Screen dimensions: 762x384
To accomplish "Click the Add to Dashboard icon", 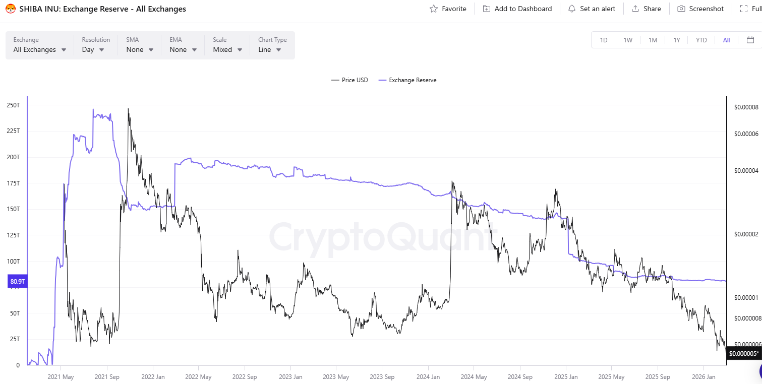I will click(x=487, y=9).
